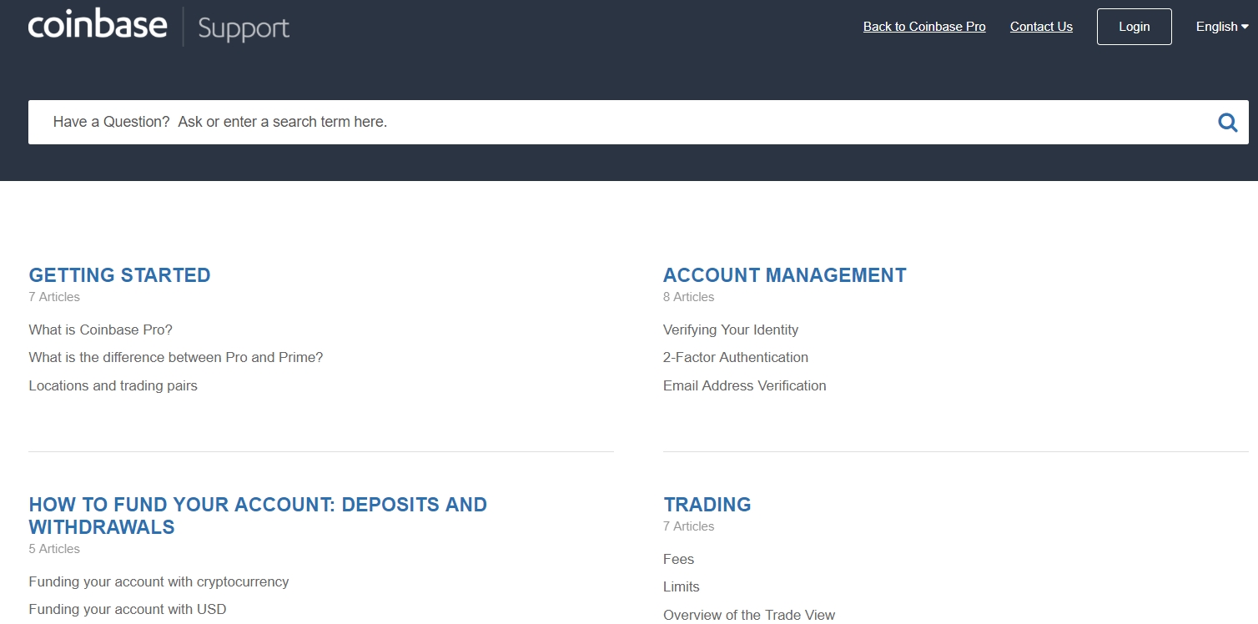The image size is (1258, 624).
Task: Click the Coinbase logo
Action: [98, 26]
